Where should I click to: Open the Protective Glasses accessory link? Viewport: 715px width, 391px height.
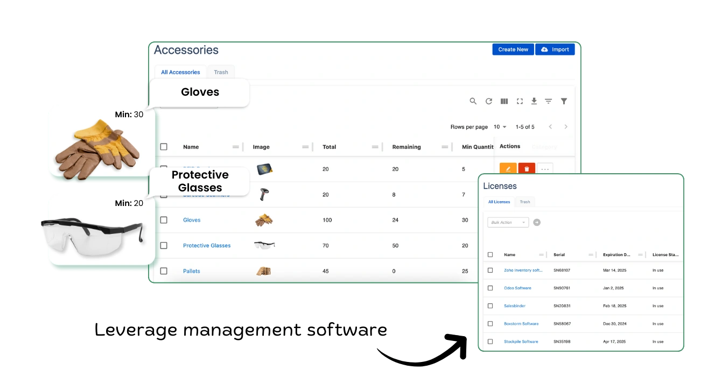[207, 246]
